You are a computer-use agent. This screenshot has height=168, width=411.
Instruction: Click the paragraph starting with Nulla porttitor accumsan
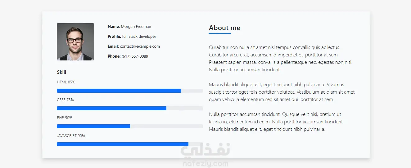276,122
